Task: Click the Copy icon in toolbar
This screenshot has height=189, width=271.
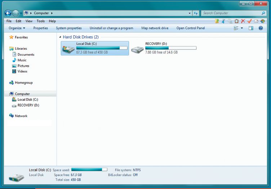Action: tap(230, 21)
